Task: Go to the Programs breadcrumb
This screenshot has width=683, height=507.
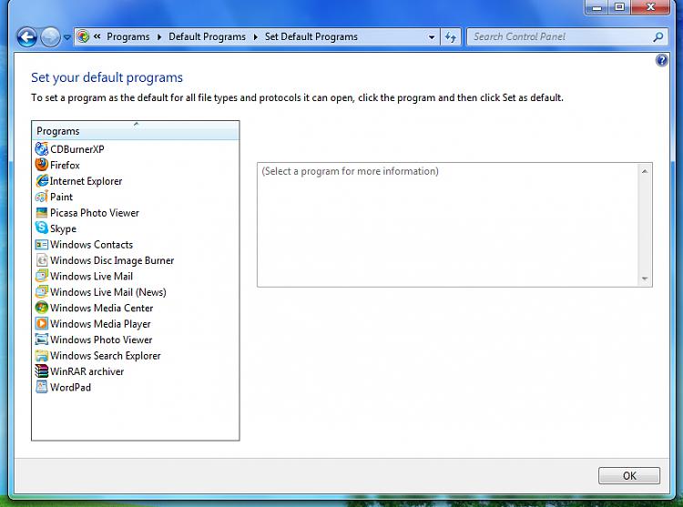Action: point(128,37)
